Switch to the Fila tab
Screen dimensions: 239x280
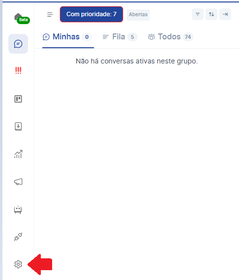pos(120,37)
